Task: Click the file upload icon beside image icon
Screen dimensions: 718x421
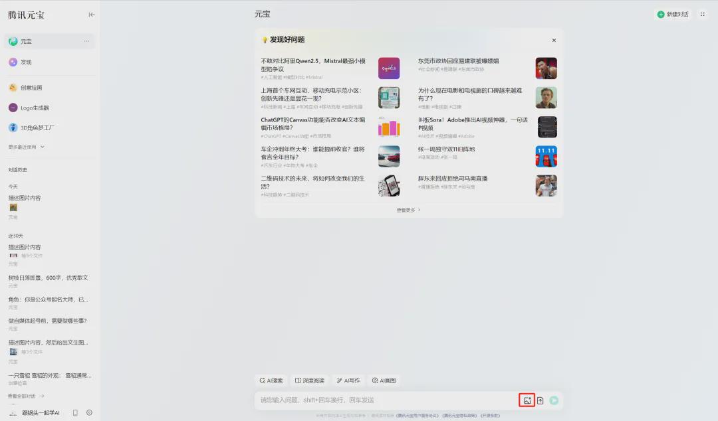Action: coord(540,399)
